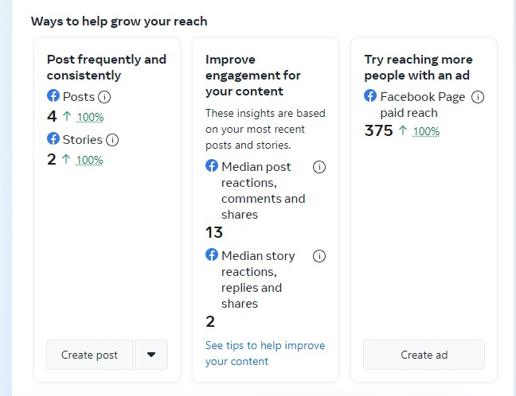Click the Try reaching more people heading
Screen dimensions: 516x396
click(x=418, y=67)
